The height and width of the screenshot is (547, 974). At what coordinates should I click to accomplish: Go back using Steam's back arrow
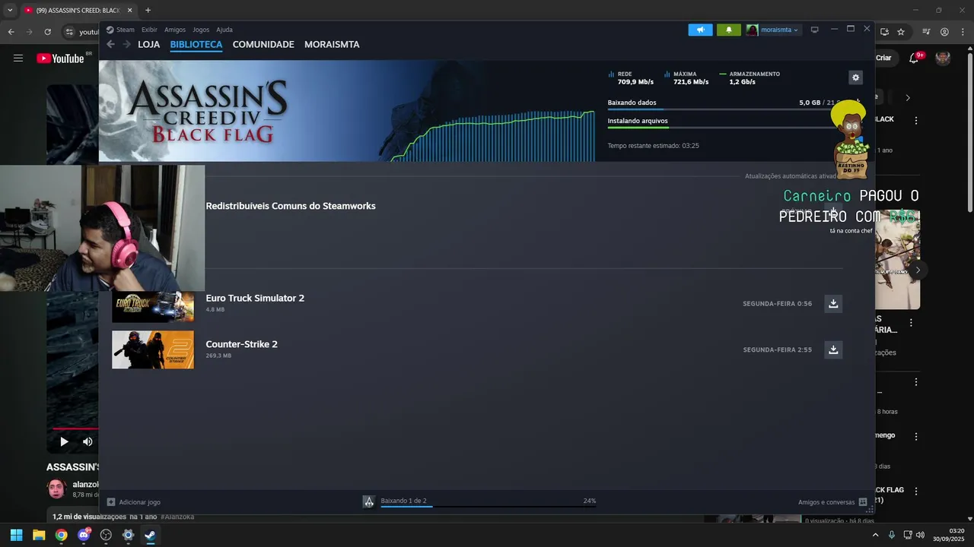[x=110, y=44]
